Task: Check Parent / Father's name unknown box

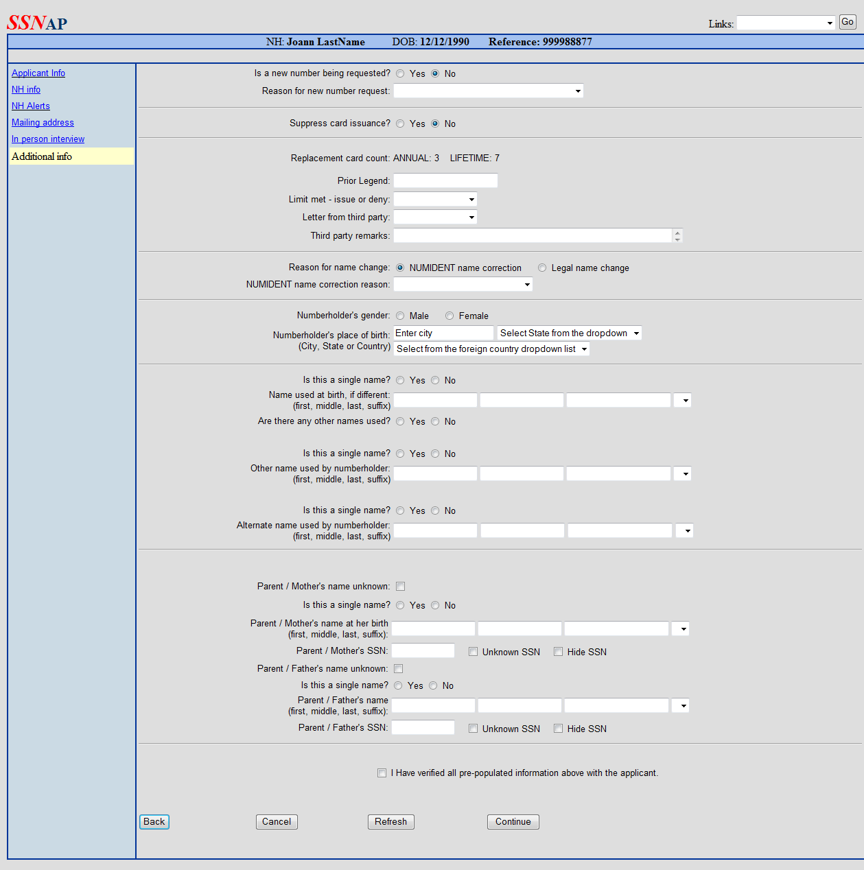Action: coord(398,668)
